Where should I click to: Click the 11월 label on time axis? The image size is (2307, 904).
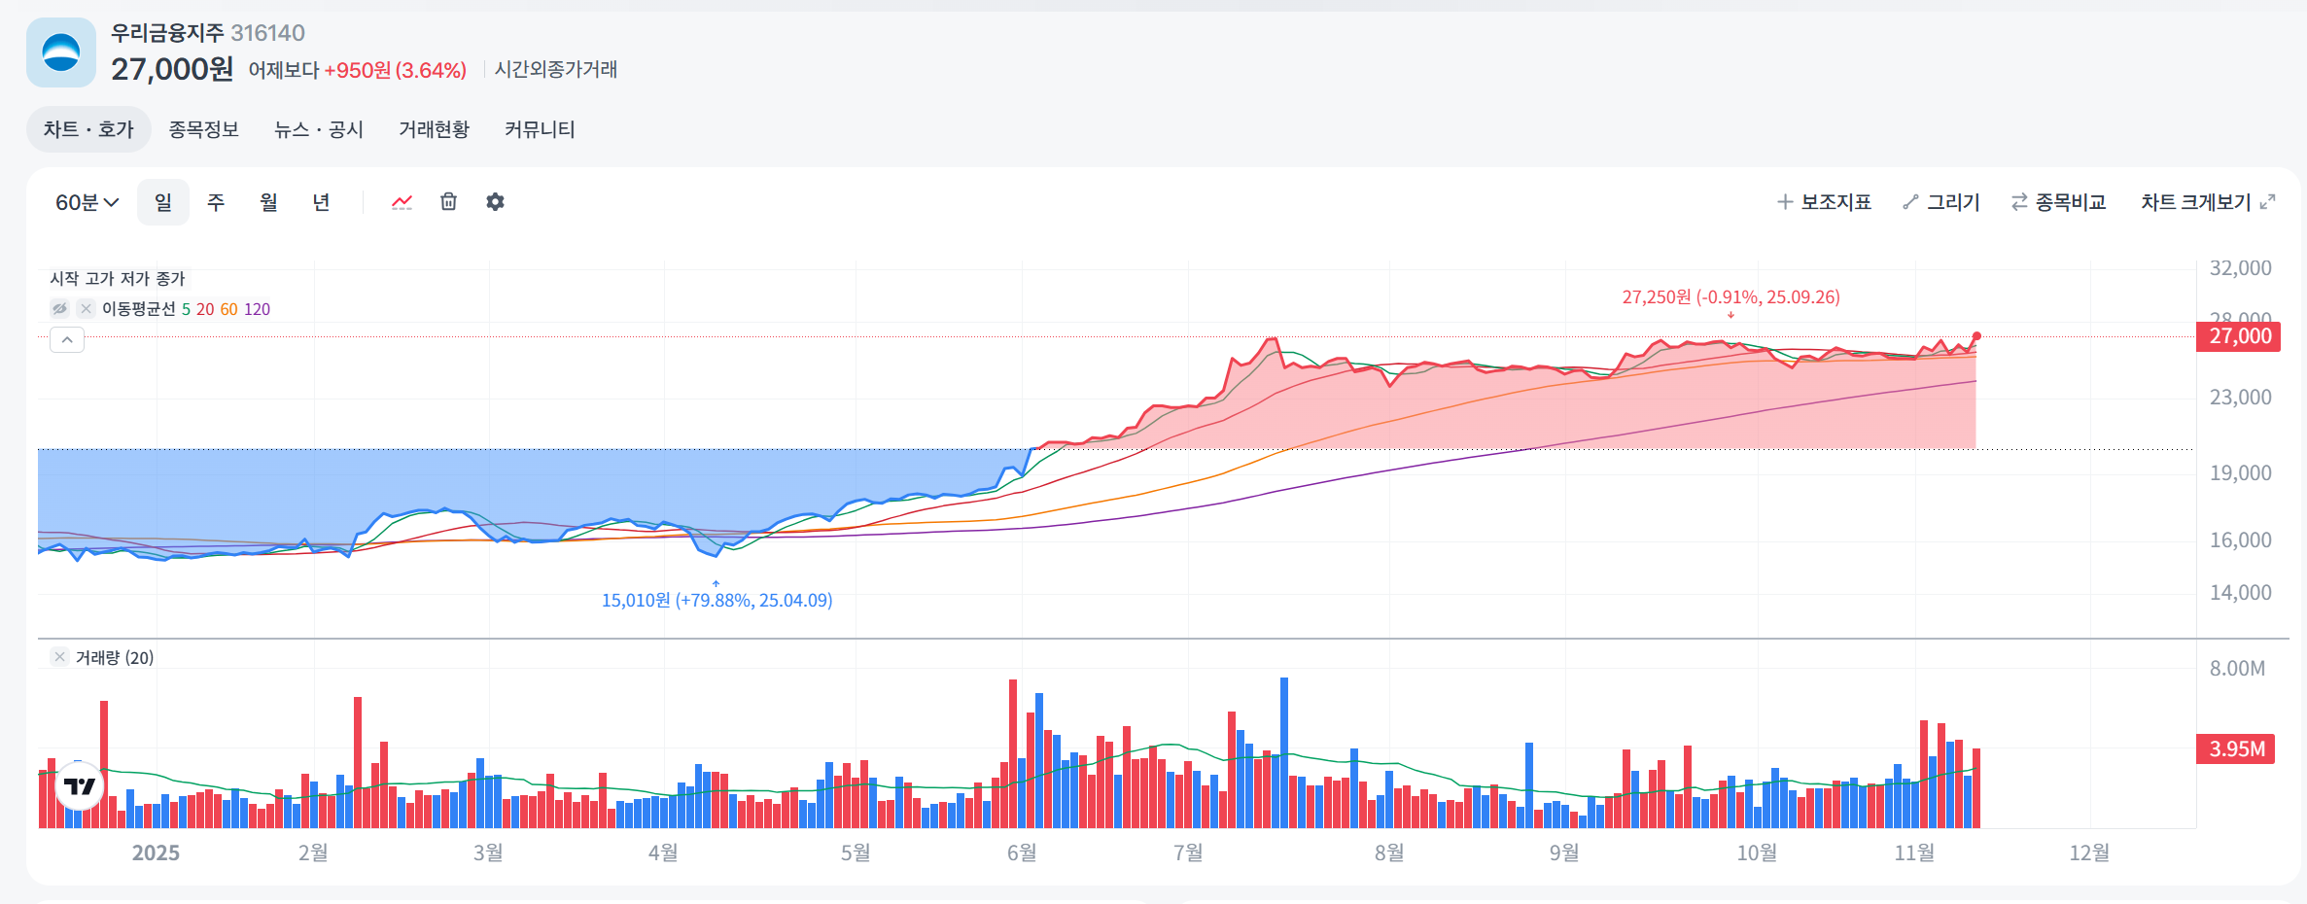(x=1914, y=852)
